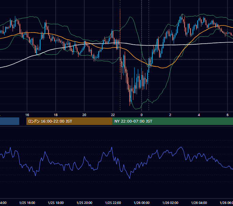
Task: Click the 1/25 16:00 date label
Action: click(27, 203)
